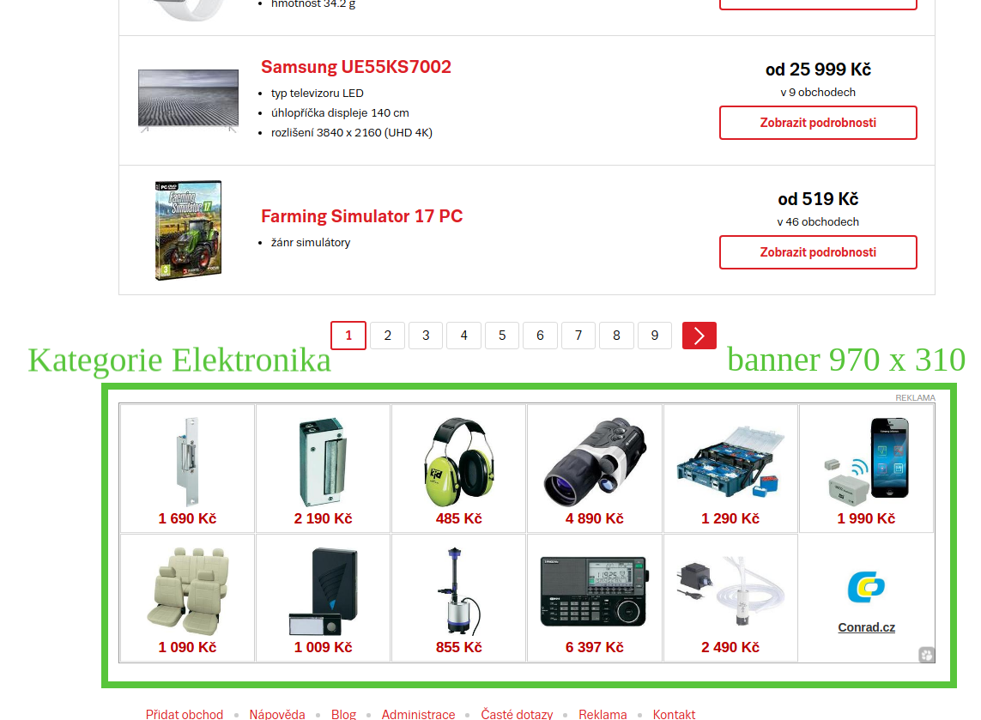Image resolution: width=981 pixels, height=720 pixels.
Task: Open the green ear protection headphones ad
Action: click(458, 469)
